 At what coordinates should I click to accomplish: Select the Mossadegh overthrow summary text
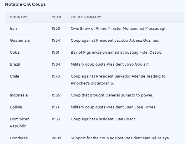tap(119, 29)
